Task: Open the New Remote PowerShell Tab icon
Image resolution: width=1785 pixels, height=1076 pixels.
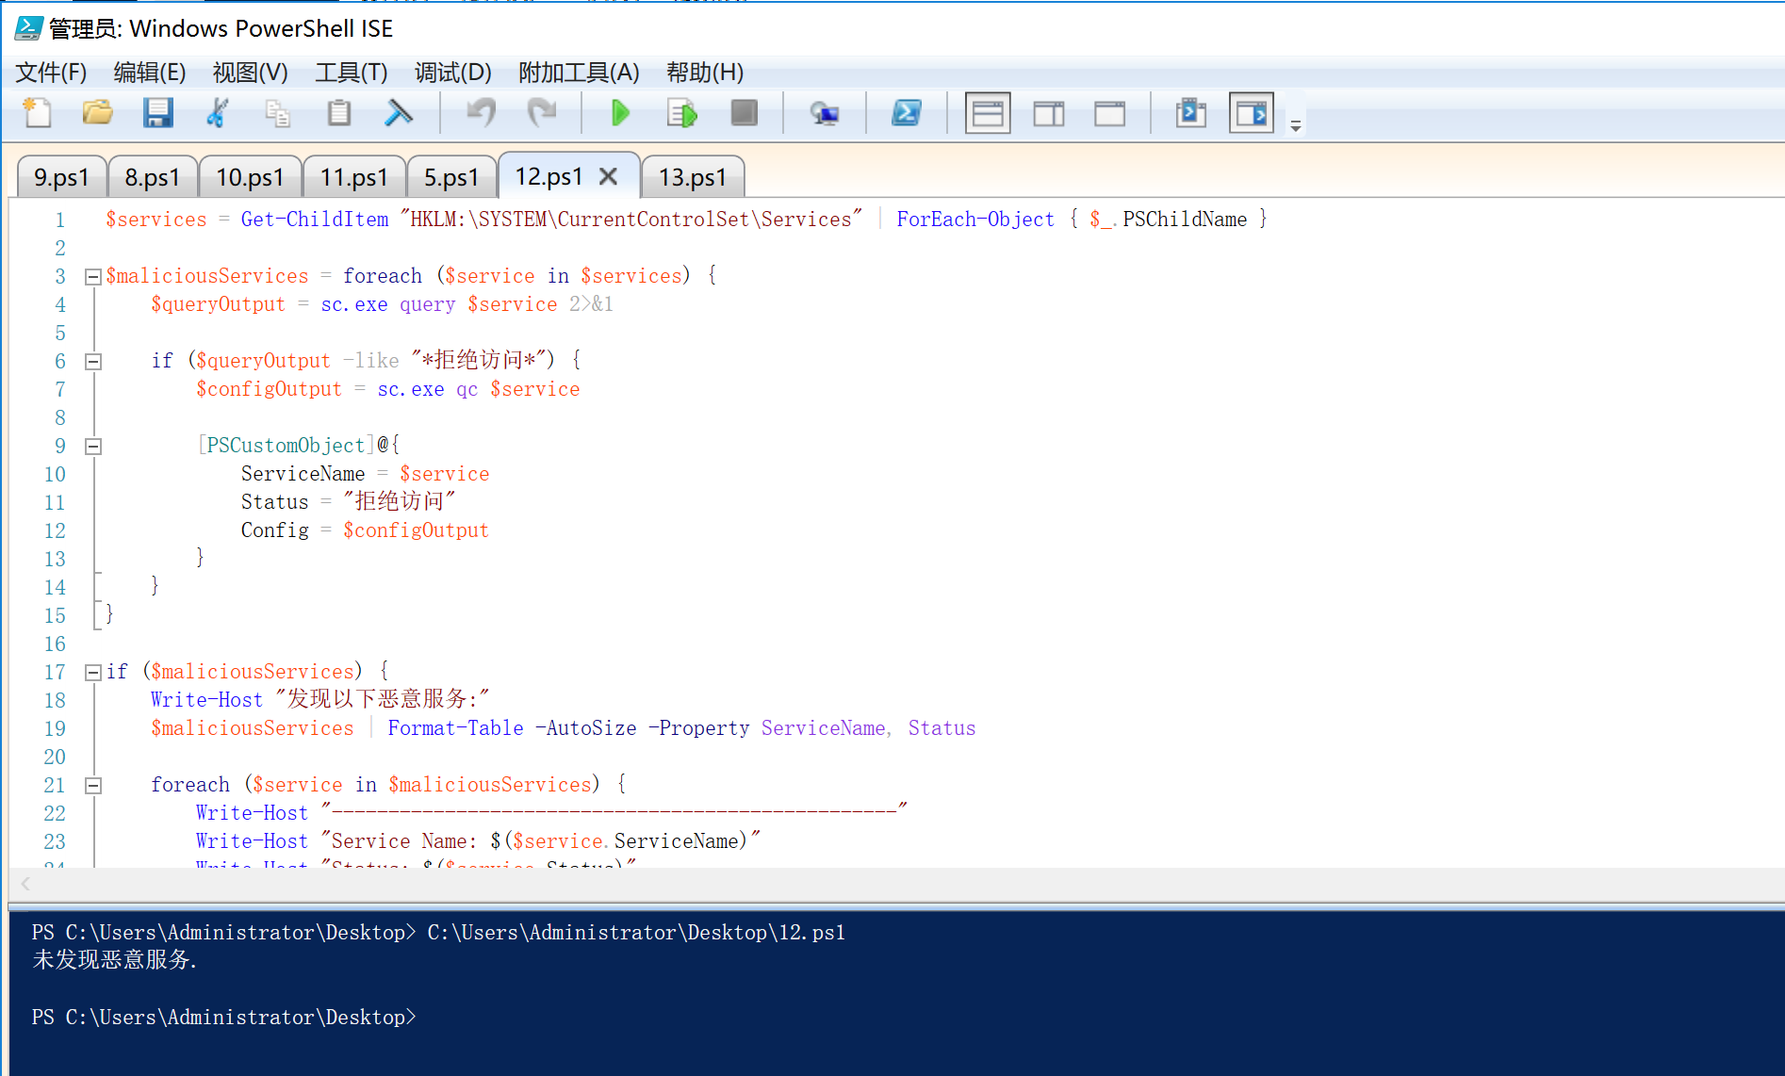Action: click(825, 113)
